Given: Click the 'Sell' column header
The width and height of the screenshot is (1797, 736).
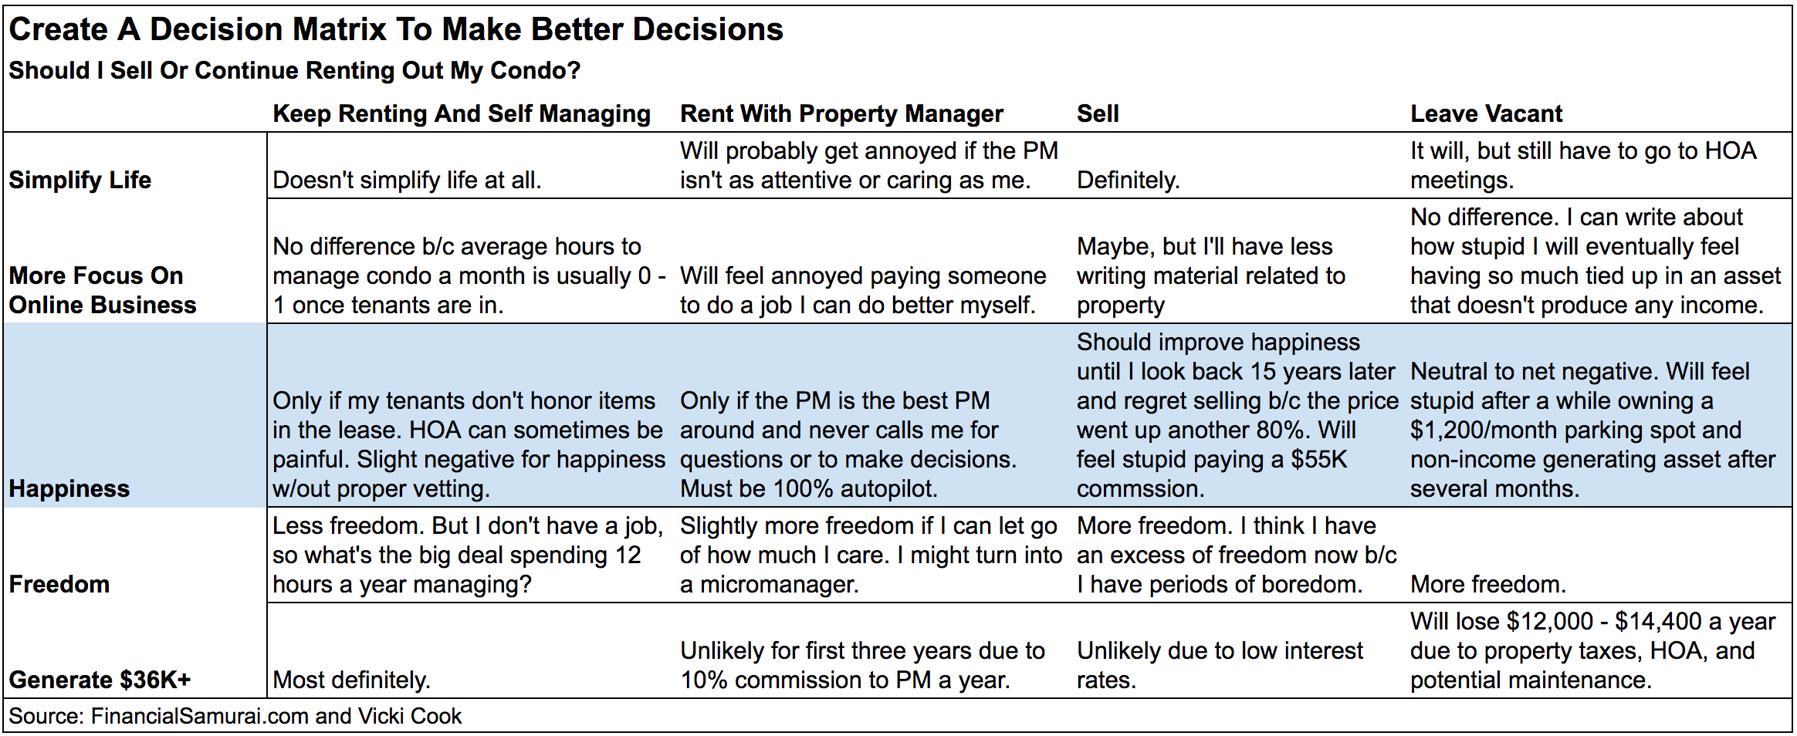Looking at the screenshot, I should [x=1097, y=114].
